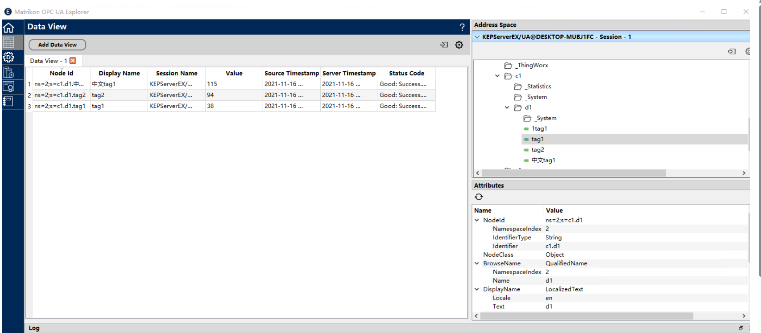Click the arrow-box icon in Data View toolbar
The width and height of the screenshot is (761, 333).
444,45
